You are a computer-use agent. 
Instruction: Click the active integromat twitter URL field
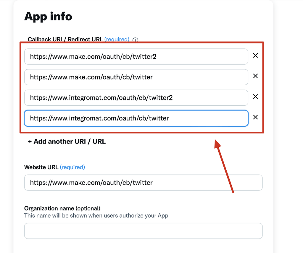click(x=136, y=118)
